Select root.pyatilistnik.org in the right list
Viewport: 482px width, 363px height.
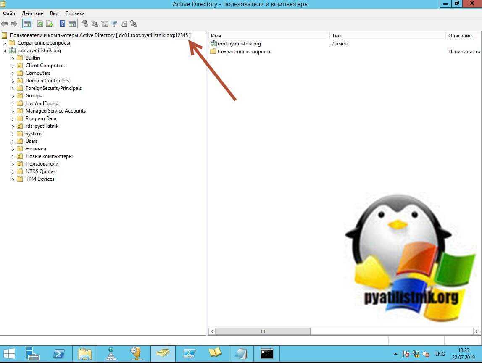[x=239, y=44]
